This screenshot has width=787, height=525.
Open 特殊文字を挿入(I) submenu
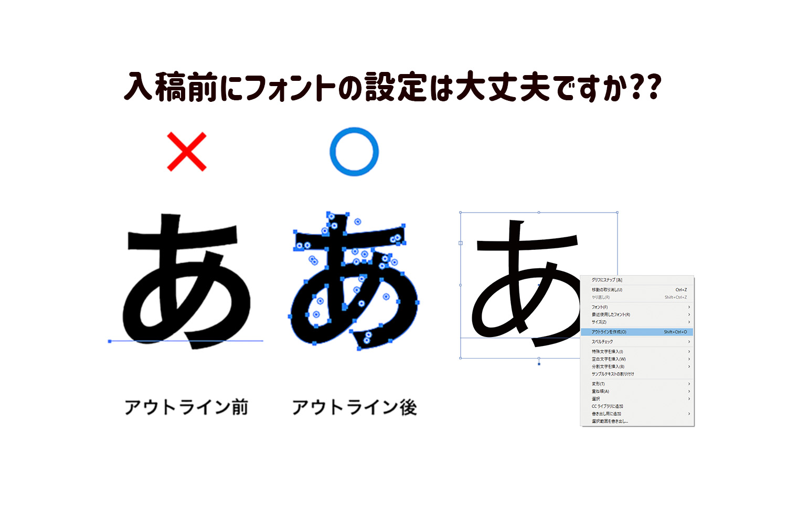pos(637,352)
